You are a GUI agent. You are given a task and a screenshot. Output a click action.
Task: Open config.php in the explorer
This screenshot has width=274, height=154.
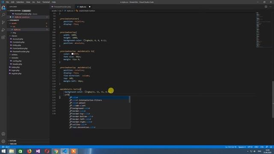(17, 61)
